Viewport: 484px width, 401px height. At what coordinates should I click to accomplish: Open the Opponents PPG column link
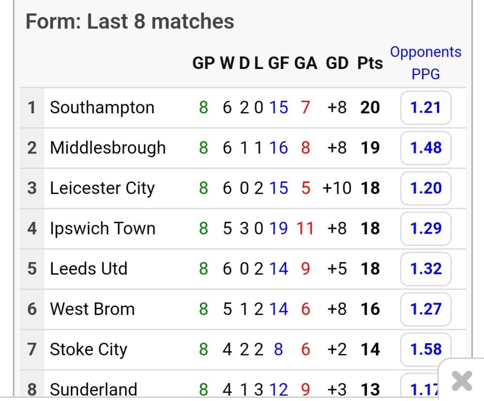pos(425,63)
